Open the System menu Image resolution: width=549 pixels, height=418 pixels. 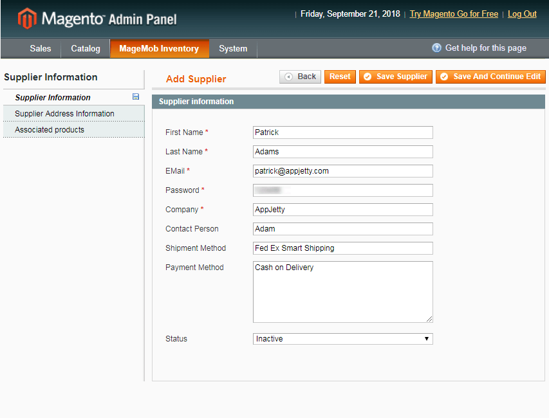(232, 49)
